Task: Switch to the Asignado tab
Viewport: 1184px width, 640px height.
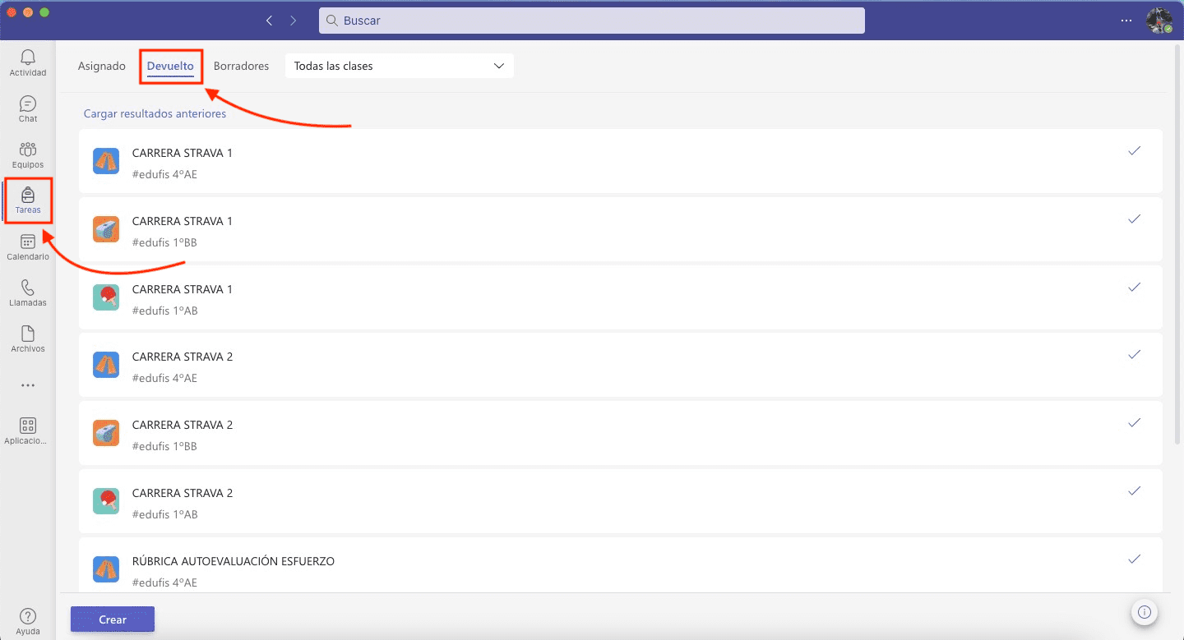Action: point(102,66)
